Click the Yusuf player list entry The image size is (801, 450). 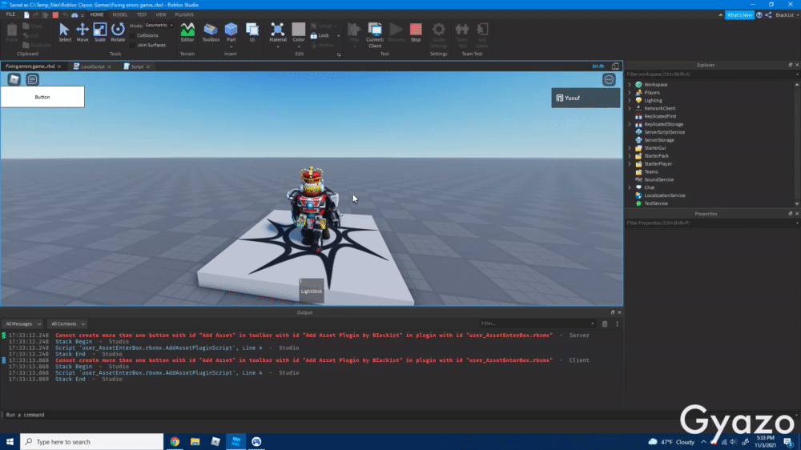click(586, 98)
